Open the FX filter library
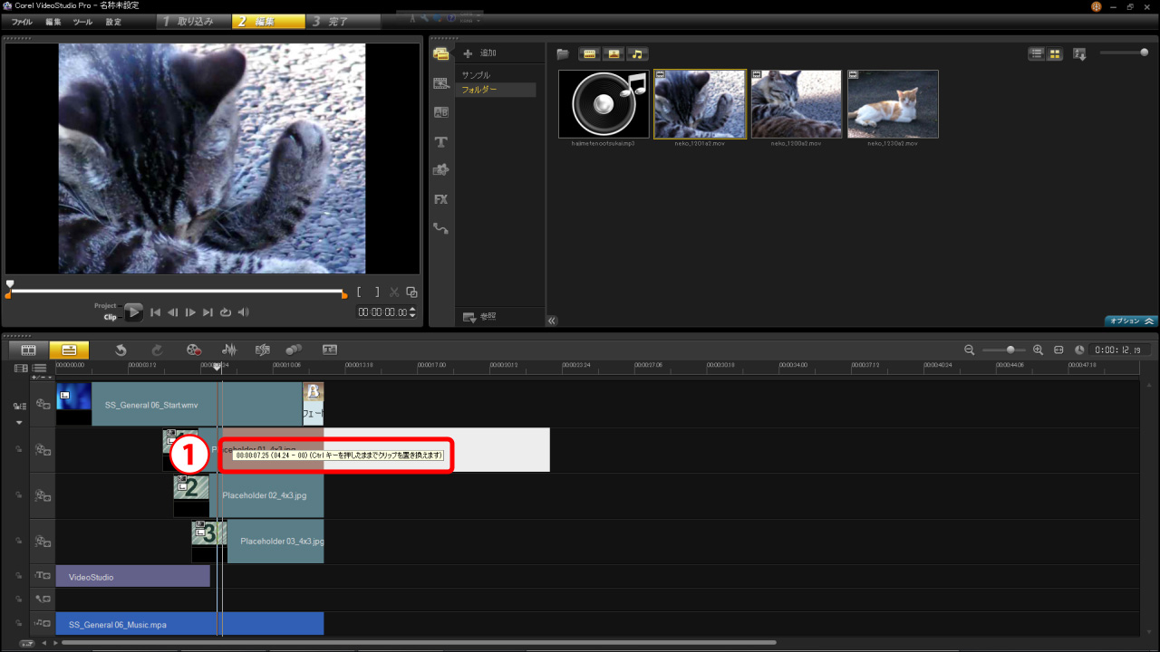Screen dimensions: 1160x652 click(x=441, y=199)
